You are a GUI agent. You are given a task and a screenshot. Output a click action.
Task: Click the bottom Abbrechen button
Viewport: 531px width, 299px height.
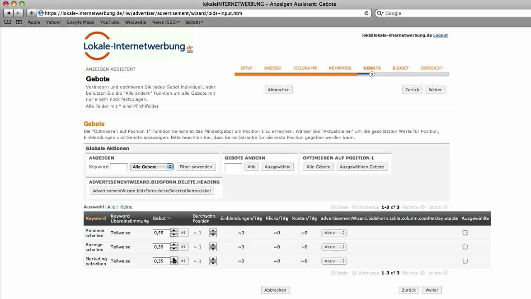[x=275, y=290]
